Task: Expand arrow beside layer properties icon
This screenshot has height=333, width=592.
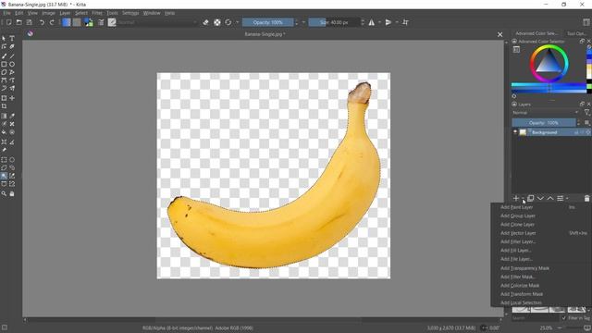Action: pos(567,198)
